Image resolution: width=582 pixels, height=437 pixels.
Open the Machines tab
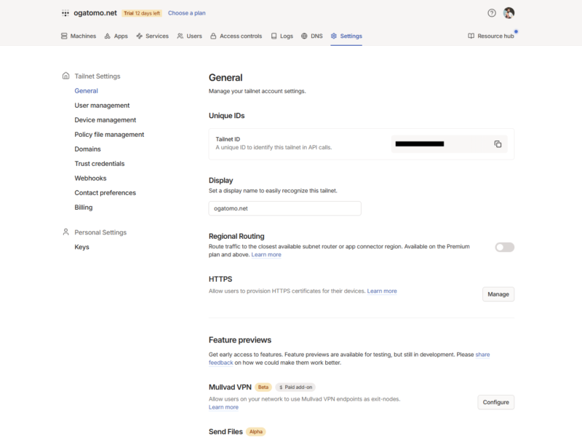pos(79,36)
